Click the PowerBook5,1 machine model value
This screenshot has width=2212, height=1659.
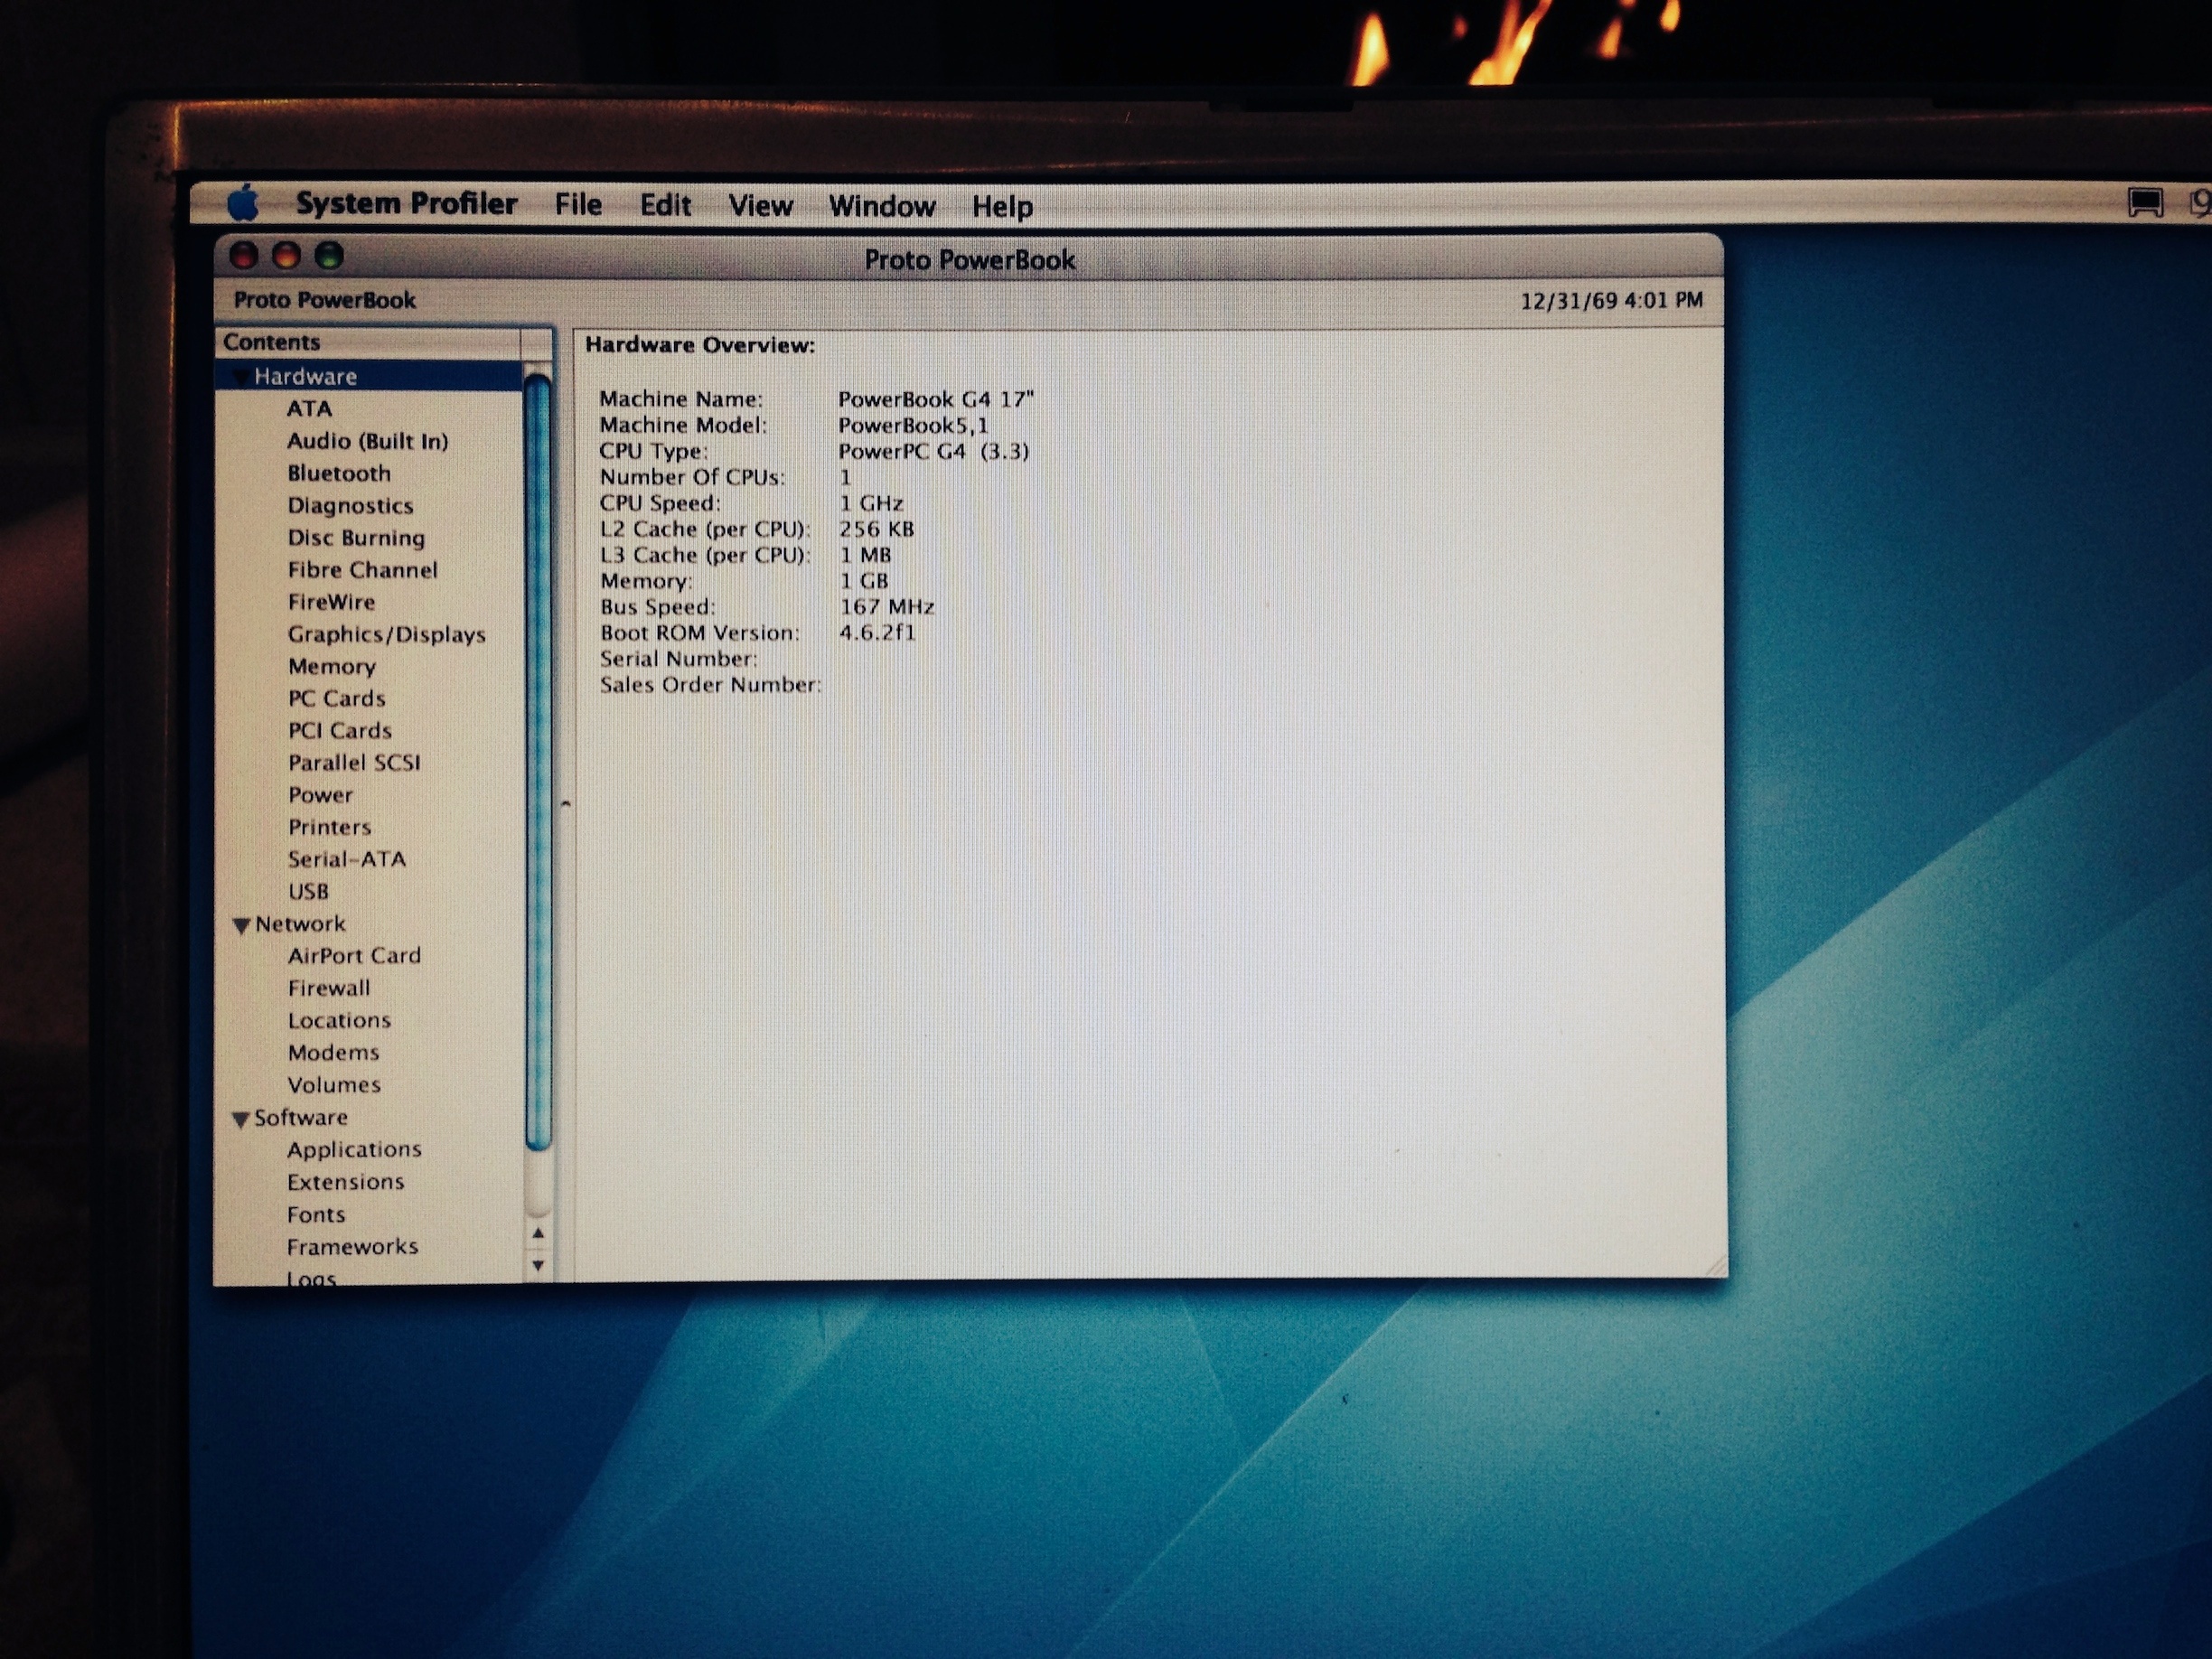coord(913,425)
